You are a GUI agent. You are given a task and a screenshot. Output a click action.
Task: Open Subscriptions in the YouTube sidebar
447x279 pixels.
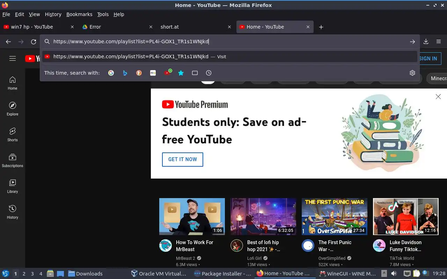(x=13, y=160)
